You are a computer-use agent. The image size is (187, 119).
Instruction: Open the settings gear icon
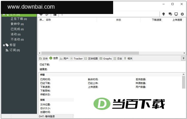pos(182,14)
